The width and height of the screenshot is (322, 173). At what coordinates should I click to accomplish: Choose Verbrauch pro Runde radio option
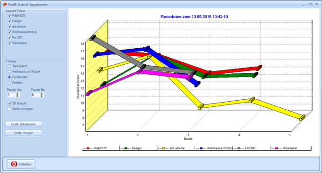[9, 71]
